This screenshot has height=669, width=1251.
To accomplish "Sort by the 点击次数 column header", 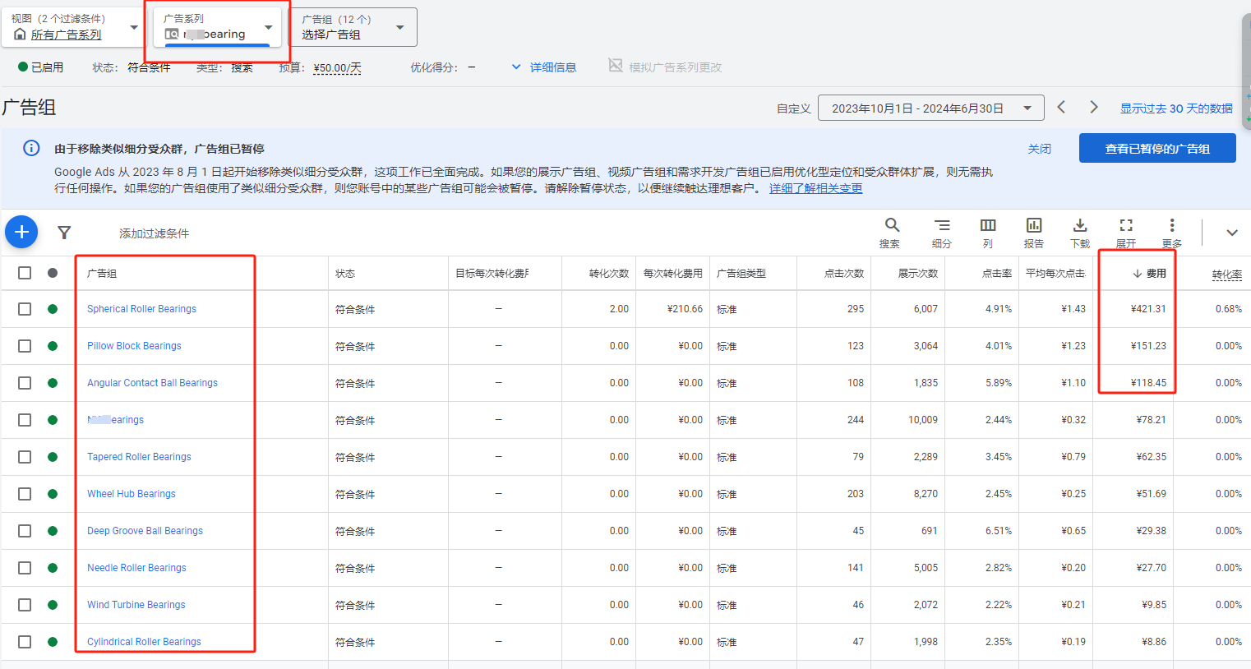I will (x=844, y=274).
